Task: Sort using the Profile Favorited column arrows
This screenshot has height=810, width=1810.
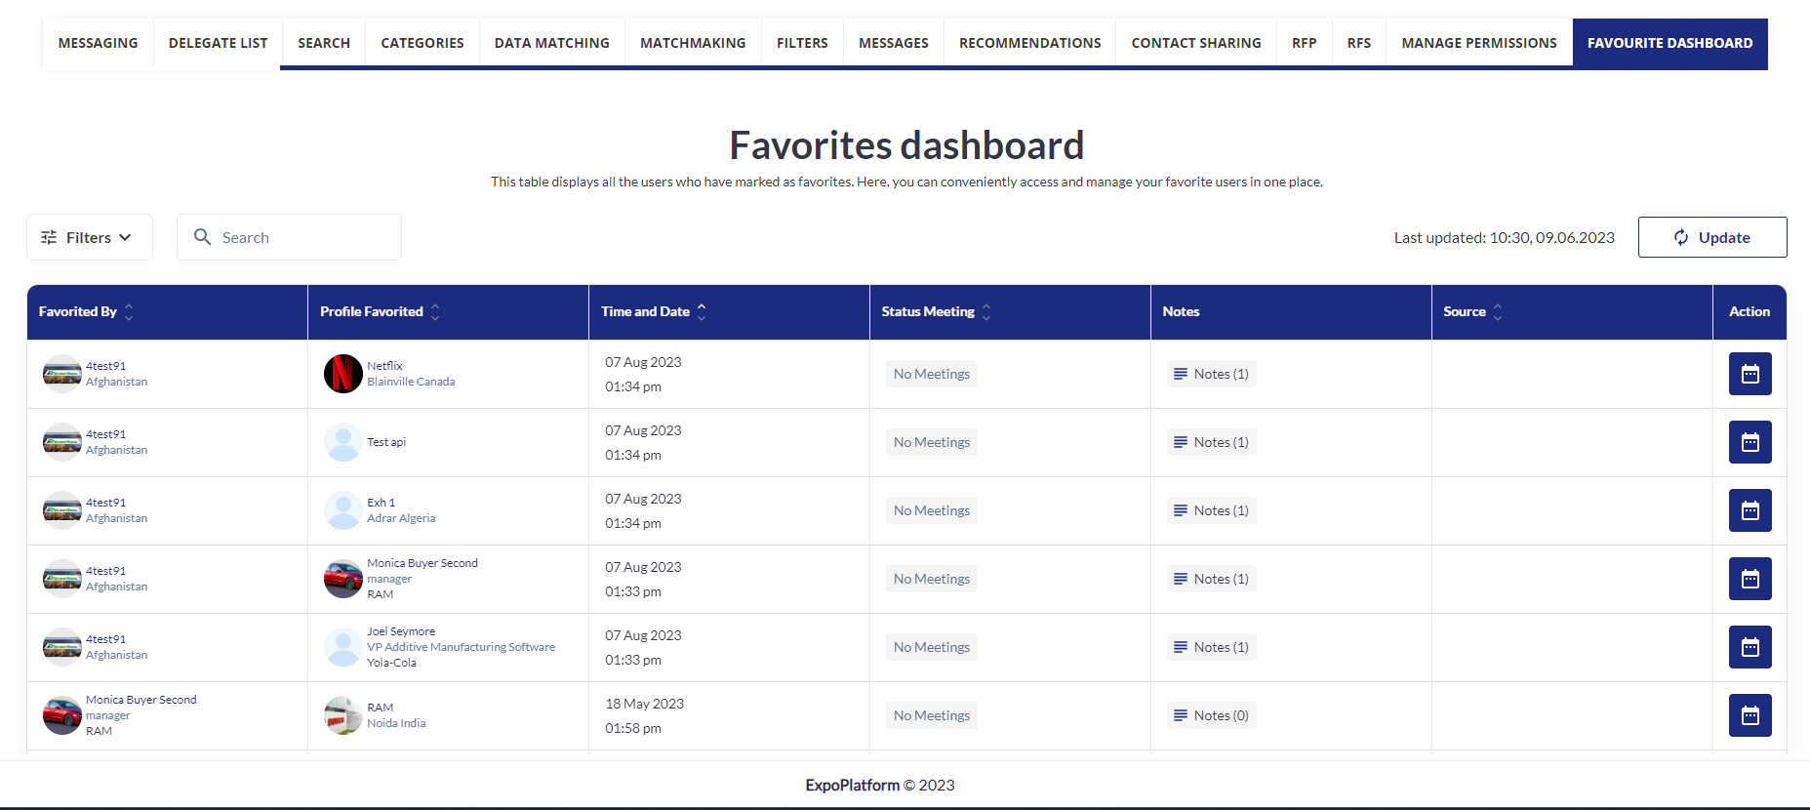Action: coord(435,312)
